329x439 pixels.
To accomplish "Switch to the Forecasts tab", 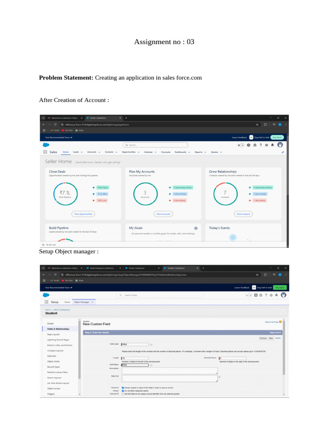I will coord(166,152).
